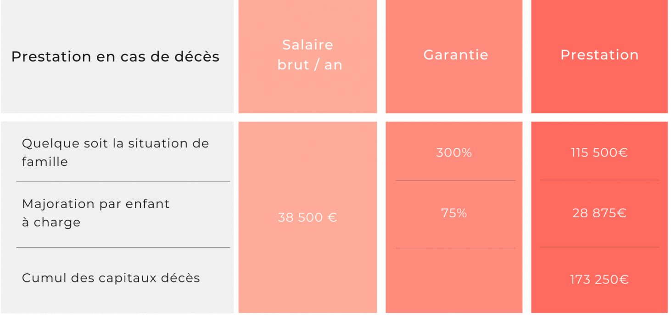Screen dimensions: 671x315
Task: Click the word 'famille' in the first row
Action: coord(45,162)
